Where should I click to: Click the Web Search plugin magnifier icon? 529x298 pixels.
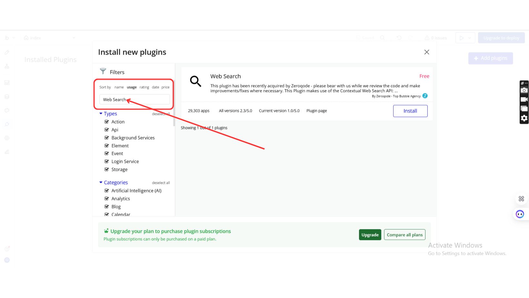[195, 81]
